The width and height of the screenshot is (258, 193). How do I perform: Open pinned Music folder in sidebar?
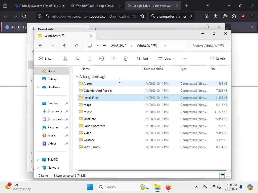coord(51,135)
